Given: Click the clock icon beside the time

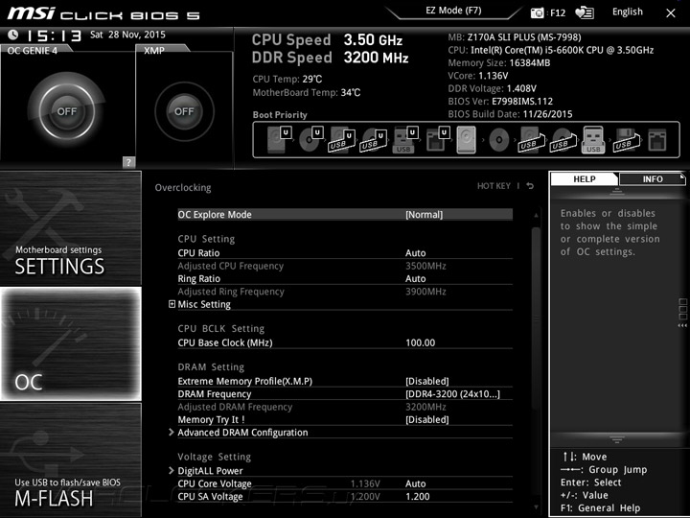Looking at the screenshot, I should (x=13, y=35).
